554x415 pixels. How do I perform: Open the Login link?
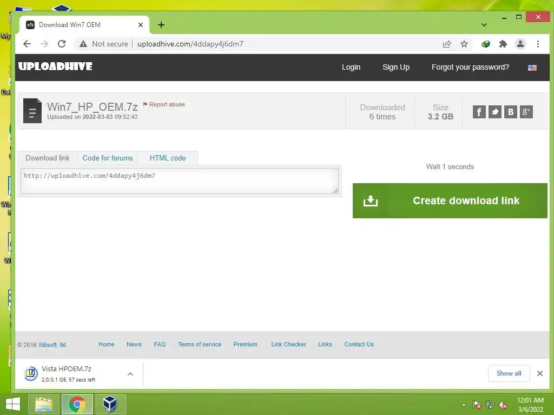point(351,67)
